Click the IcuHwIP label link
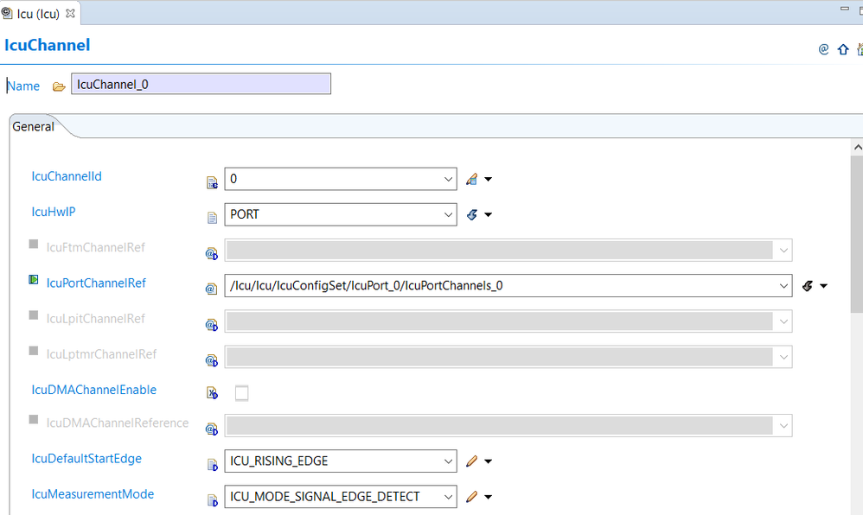Image resolution: width=863 pixels, height=515 pixels. pyautogui.click(x=54, y=212)
